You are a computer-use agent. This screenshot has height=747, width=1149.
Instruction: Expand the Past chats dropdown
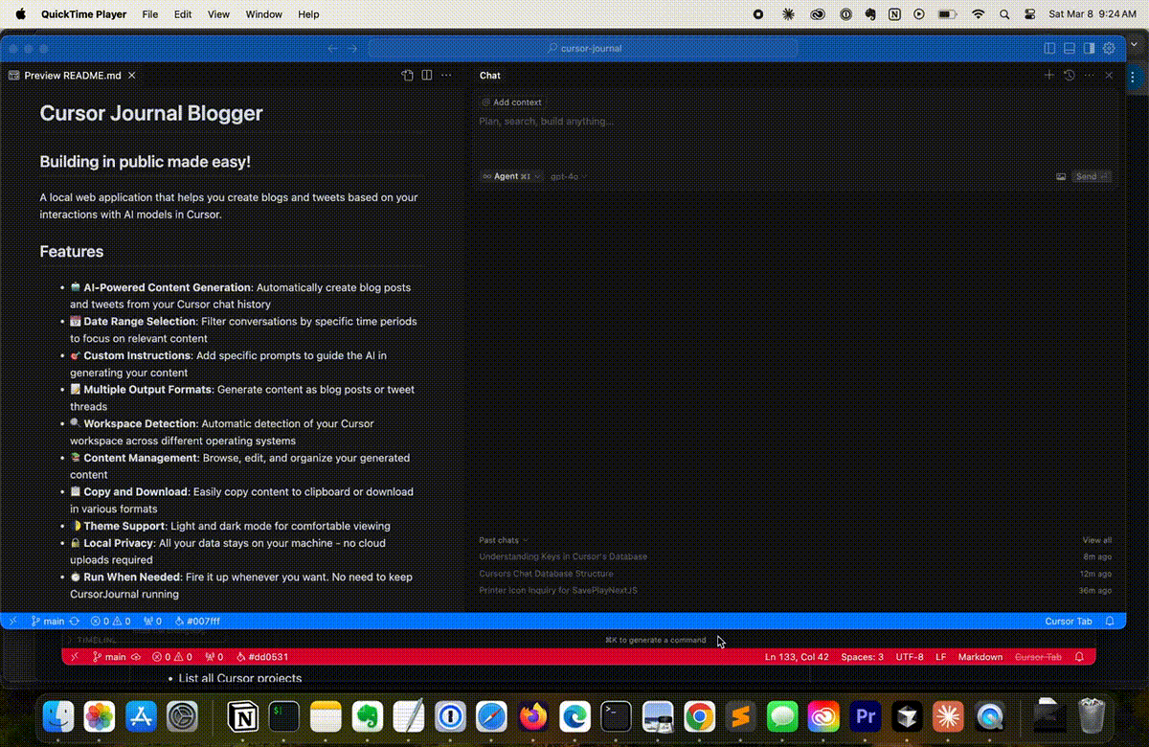(x=502, y=540)
